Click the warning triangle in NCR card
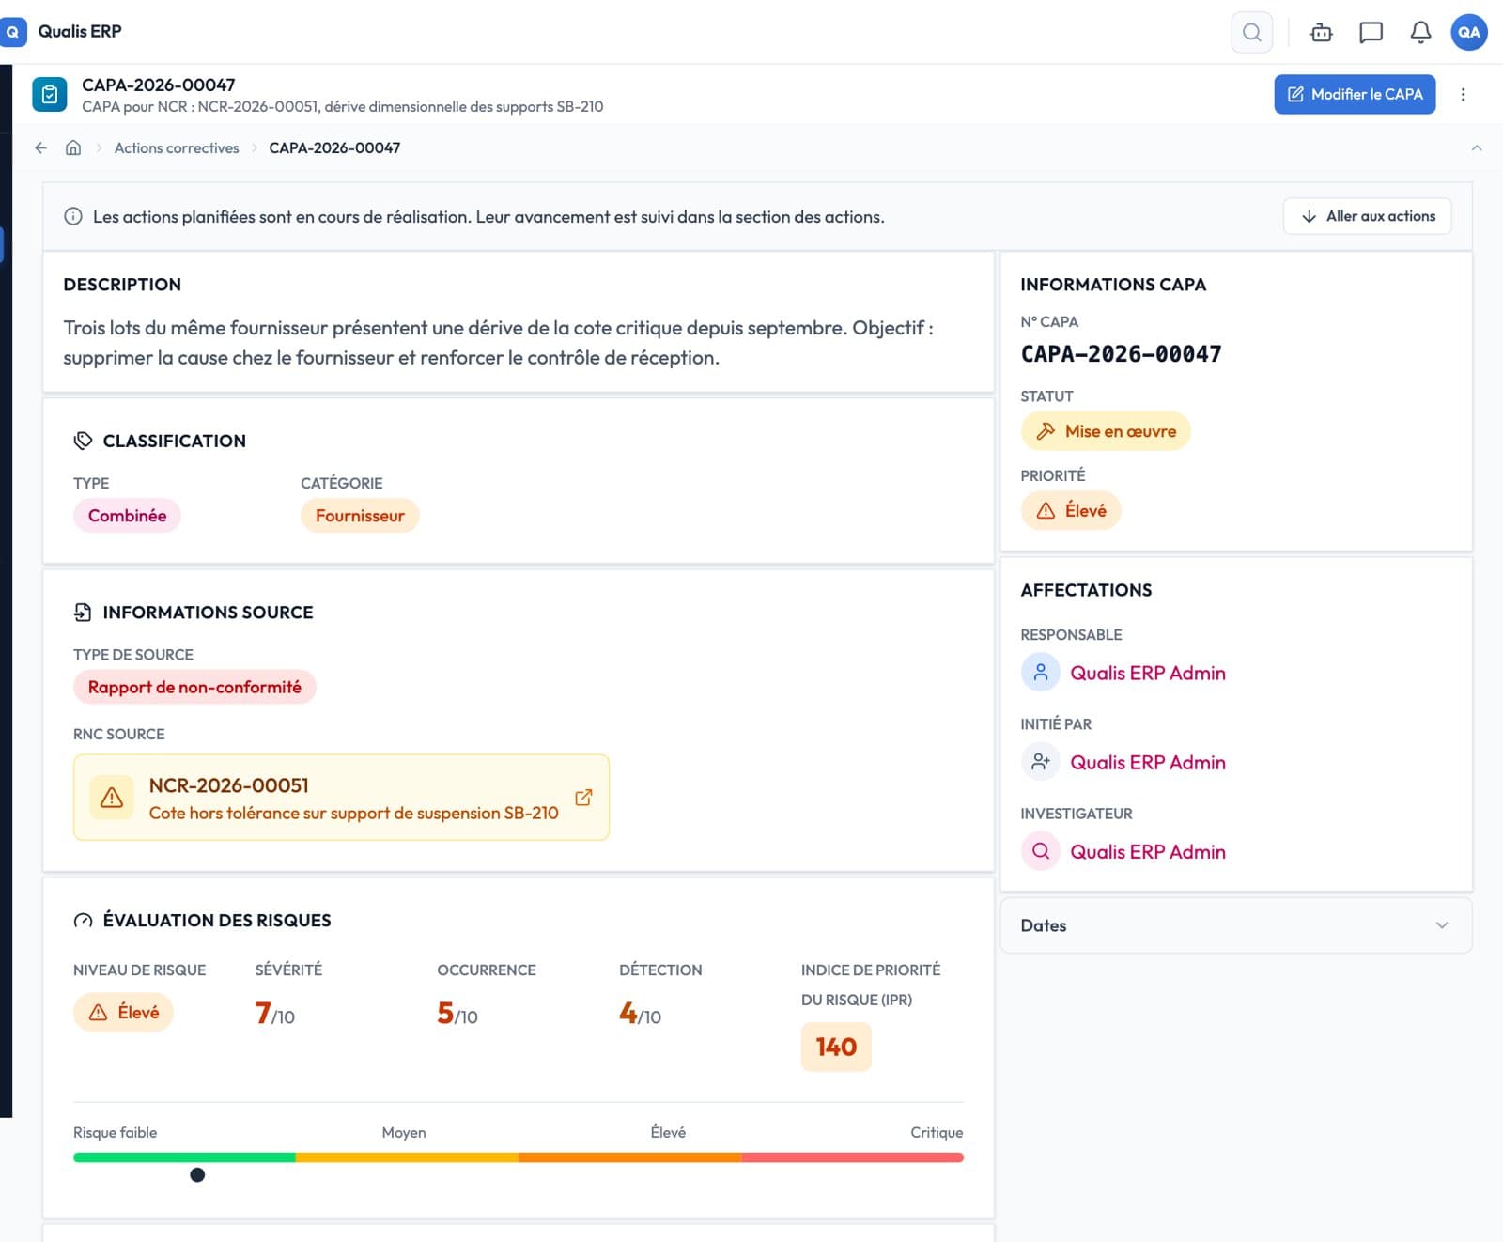Viewport: 1503px width, 1242px height. point(112,798)
